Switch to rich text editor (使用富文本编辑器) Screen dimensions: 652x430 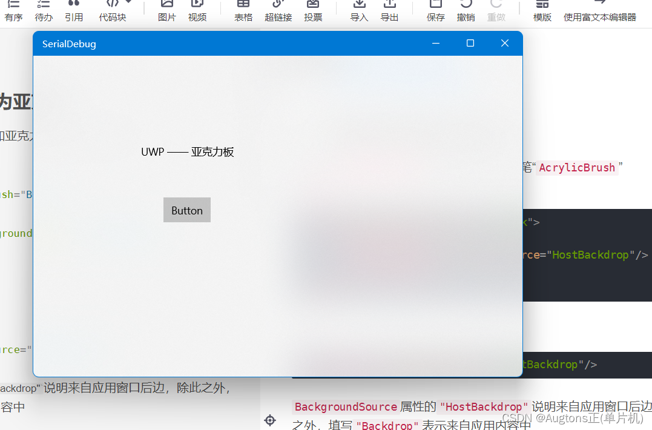[x=599, y=12]
